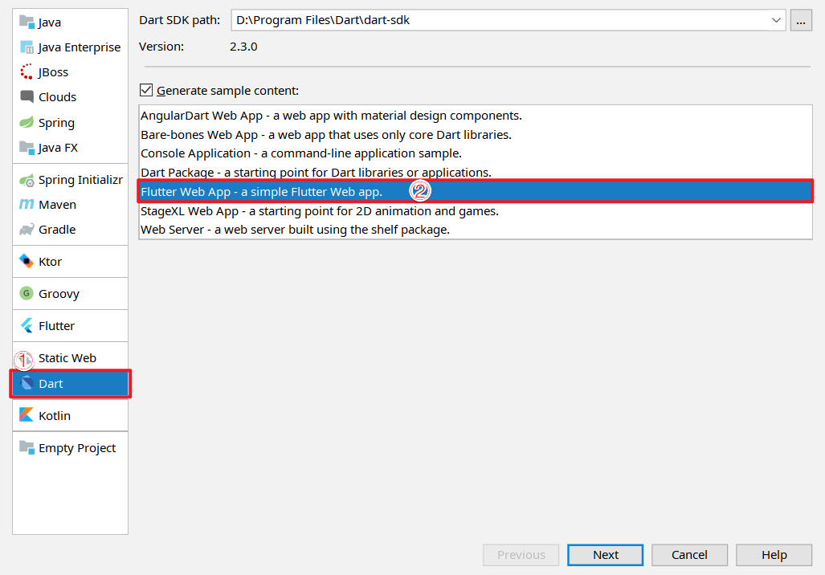825x575 pixels.
Task: Click the Ktor icon
Action: (x=27, y=261)
